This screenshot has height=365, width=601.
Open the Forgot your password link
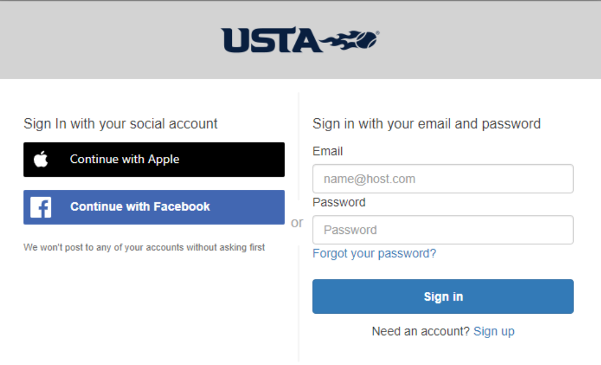[x=374, y=253]
